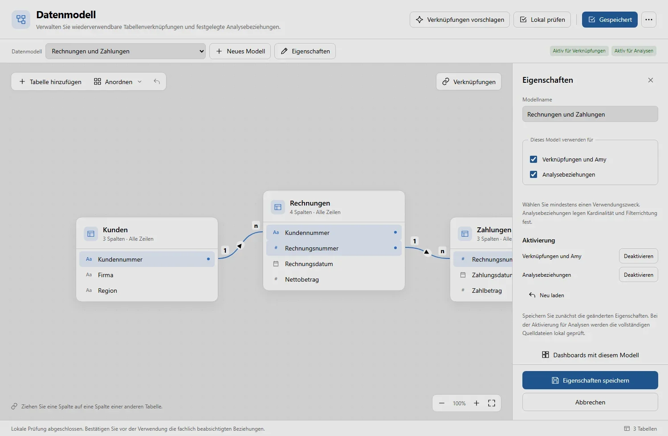Click the Kunden table icon
The width and height of the screenshot is (668, 436).
coord(91,234)
